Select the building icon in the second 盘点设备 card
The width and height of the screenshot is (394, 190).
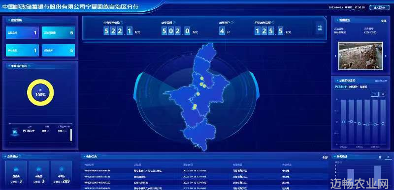39,169
